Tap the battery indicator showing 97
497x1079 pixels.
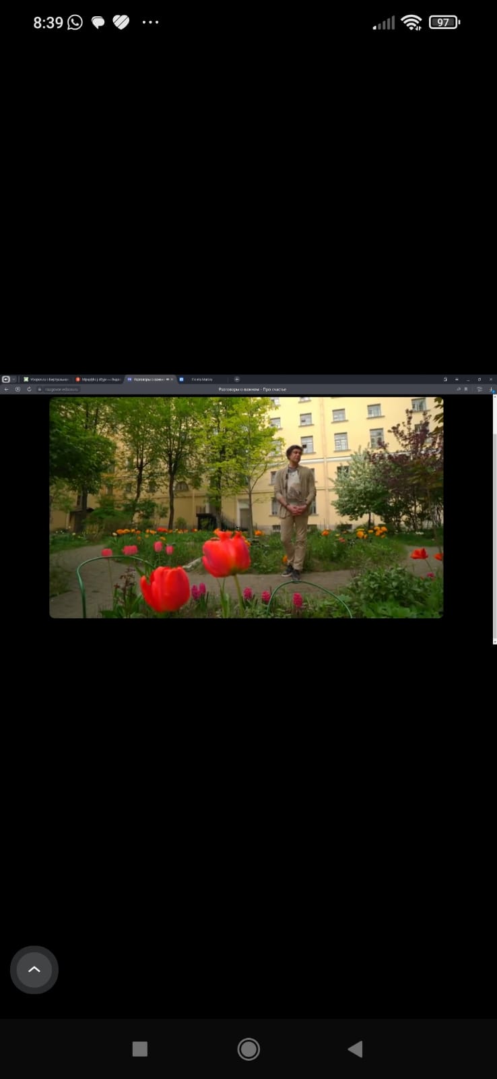[444, 22]
